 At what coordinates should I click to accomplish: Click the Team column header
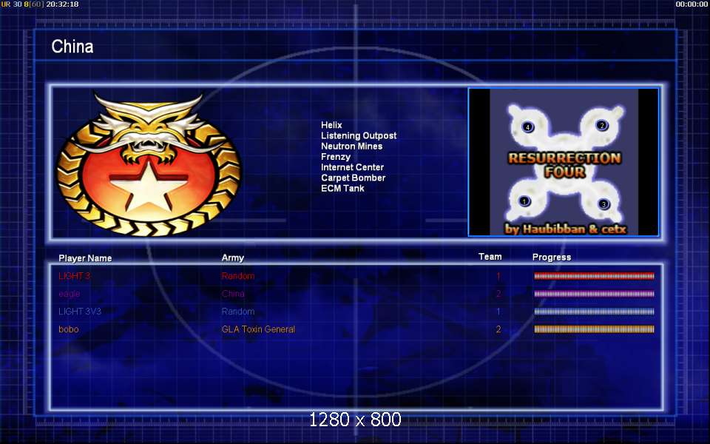pos(490,257)
